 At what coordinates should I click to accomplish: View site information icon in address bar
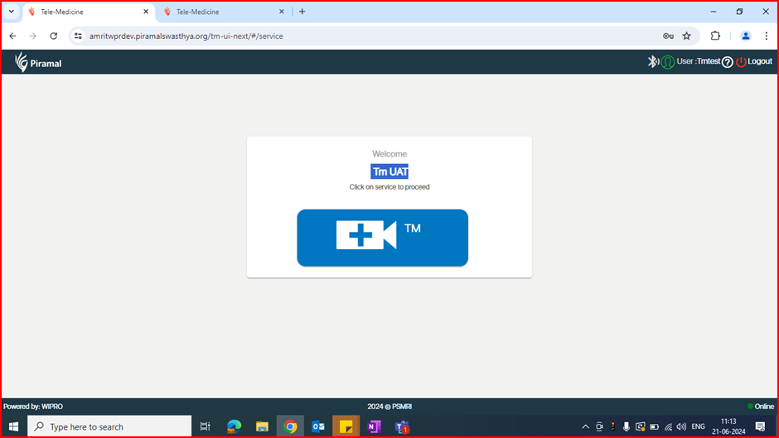(78, 36)
